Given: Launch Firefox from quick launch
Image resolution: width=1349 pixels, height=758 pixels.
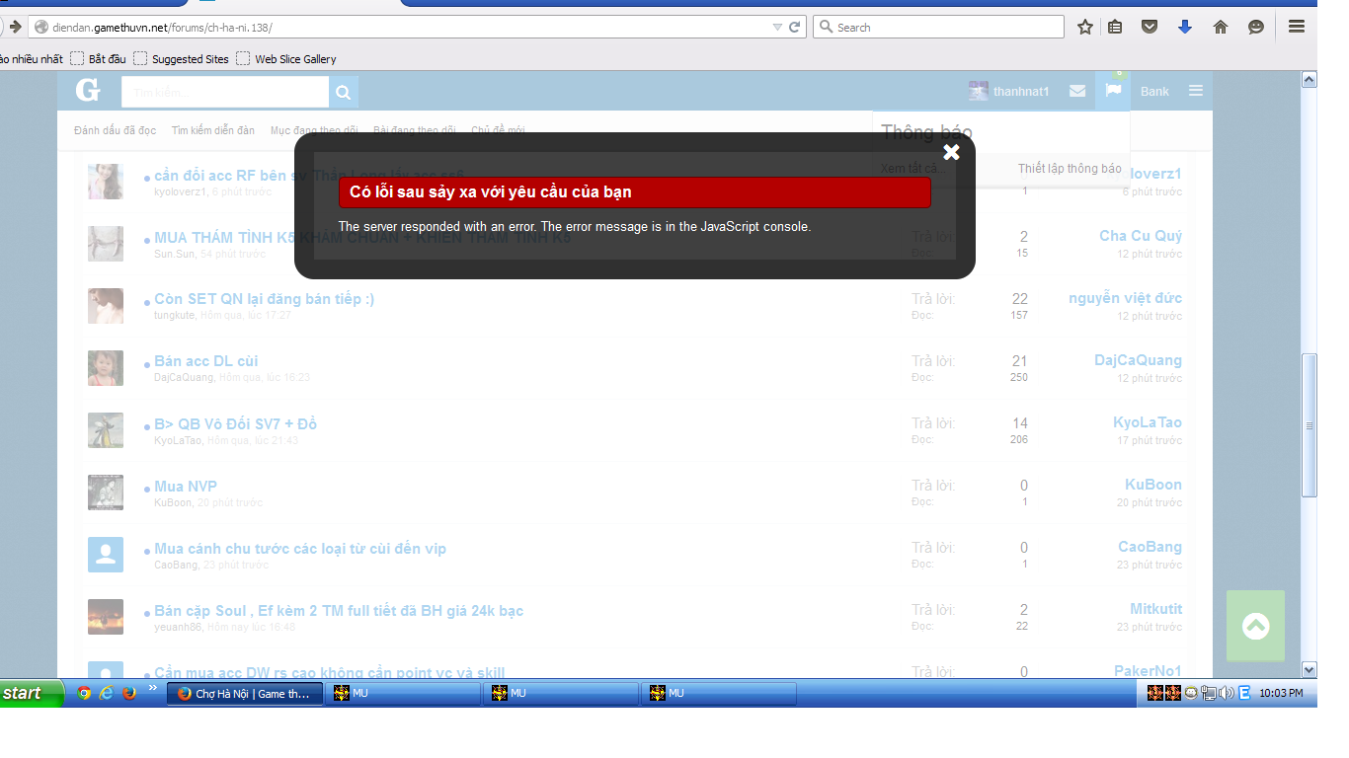Looking at the screenshot, I should (x=129, y=693).
